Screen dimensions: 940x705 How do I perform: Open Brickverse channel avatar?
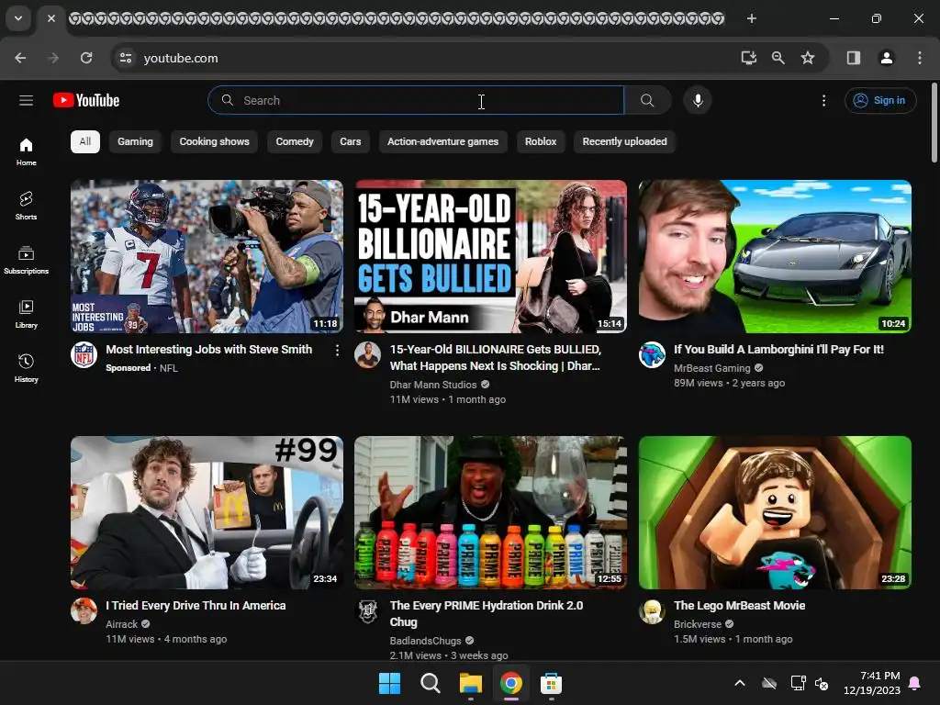(x=652, y=610)
